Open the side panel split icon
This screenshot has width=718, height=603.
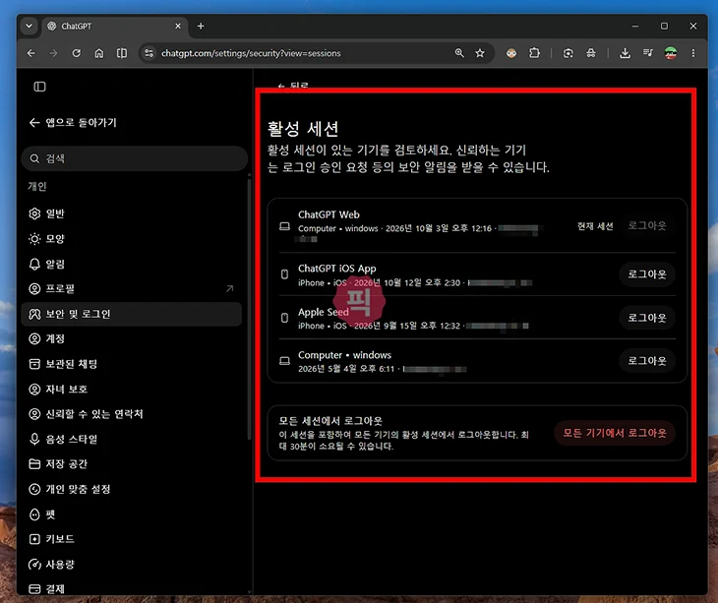point(122,53)
